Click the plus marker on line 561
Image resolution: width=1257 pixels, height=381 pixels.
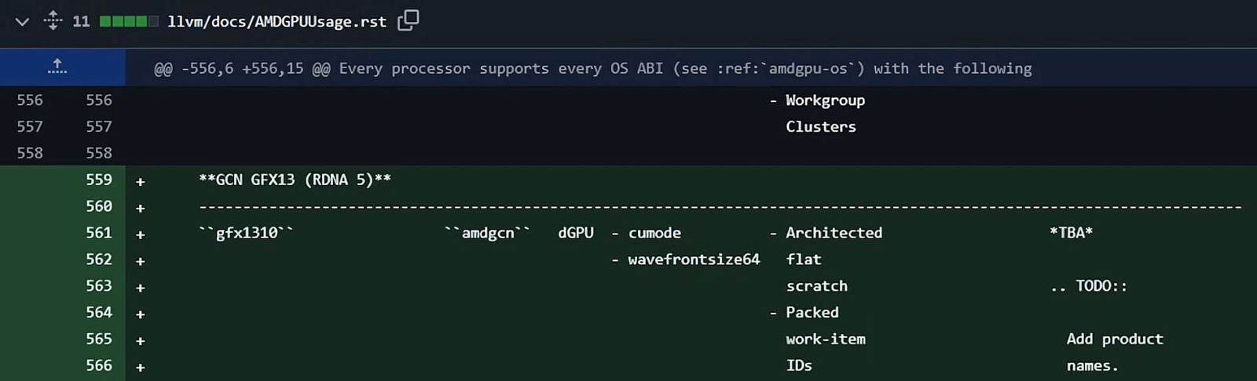pos(140,234)
